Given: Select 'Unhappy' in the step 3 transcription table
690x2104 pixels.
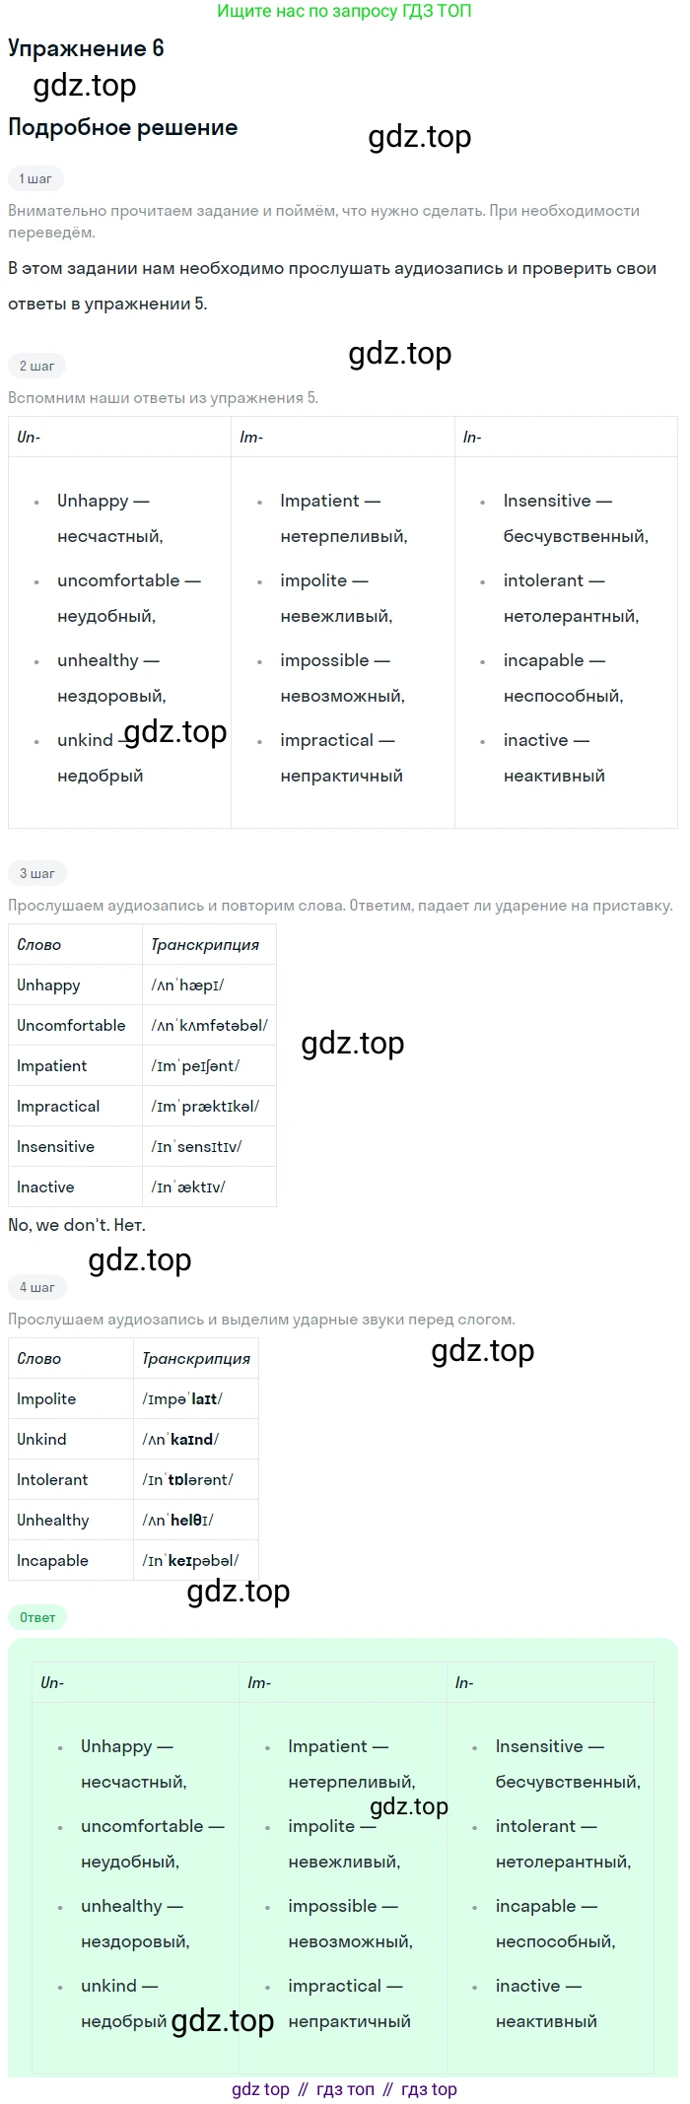Looking at the screenshot, I should point(48,985).
